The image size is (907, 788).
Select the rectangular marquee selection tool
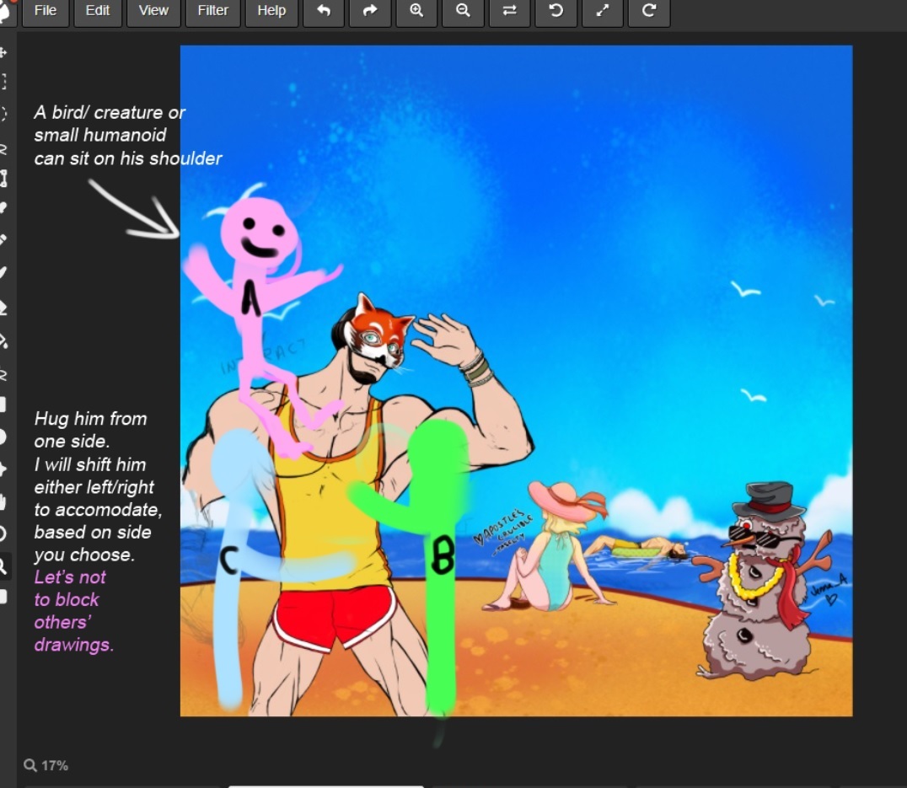click(3, 82)
